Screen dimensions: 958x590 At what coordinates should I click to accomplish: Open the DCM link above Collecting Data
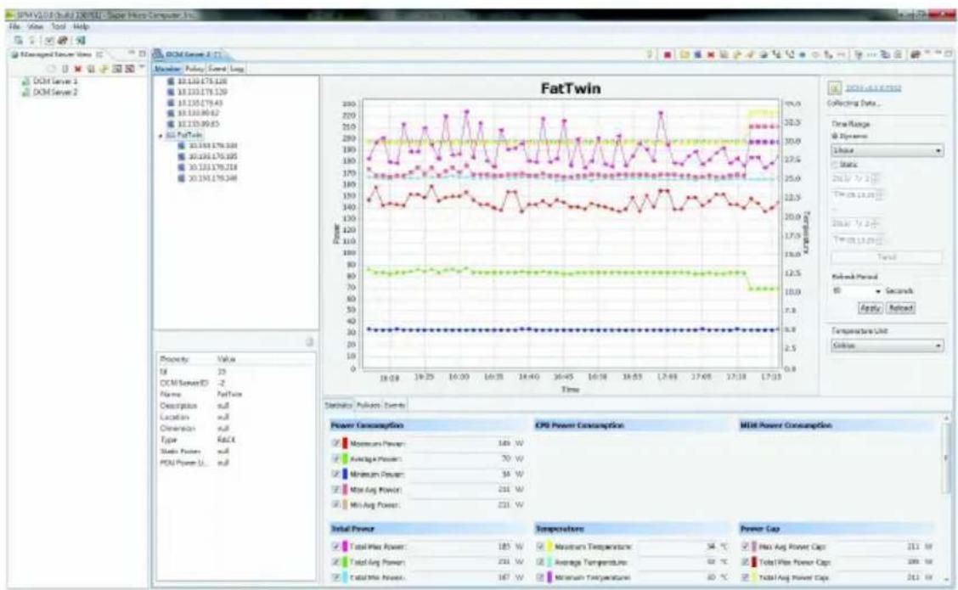point(873,88)
